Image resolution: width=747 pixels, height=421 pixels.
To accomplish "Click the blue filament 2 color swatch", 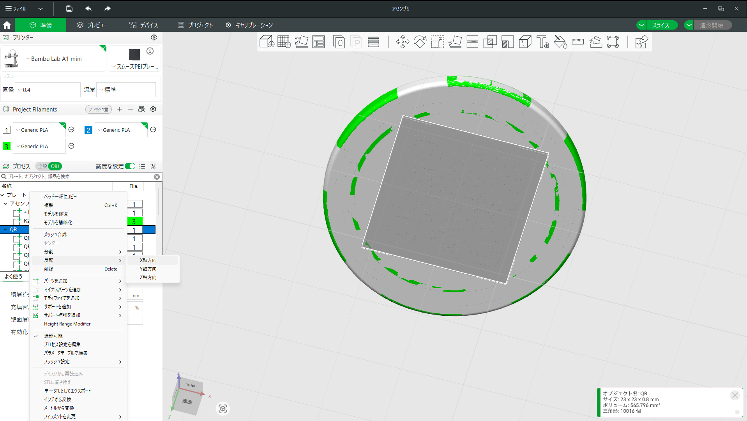I will click(88, 130).
